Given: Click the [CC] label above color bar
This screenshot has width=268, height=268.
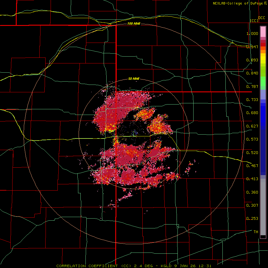Looking at the screenshot, I should tap(254, 21).
